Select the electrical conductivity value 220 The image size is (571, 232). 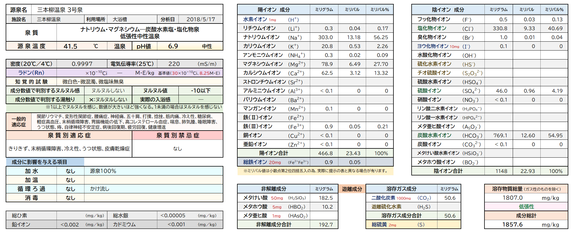point(174,64)
